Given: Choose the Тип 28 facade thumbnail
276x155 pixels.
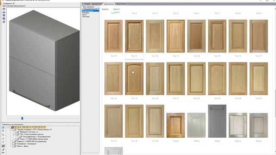Looking at the screenshot, I should point(134,121).
